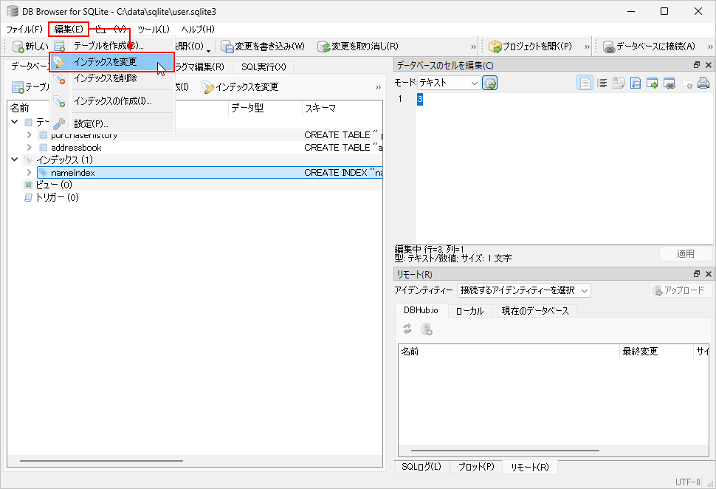Open project via プロジェクトを開く(P) toolbar button
The height and width of the screenshot is (489, 716).
point(530,47)
